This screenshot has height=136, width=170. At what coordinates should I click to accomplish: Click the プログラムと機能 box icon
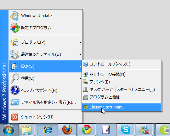click(x=86, y=97)
